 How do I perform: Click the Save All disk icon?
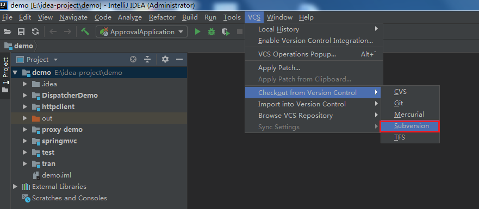pos(21,31)
